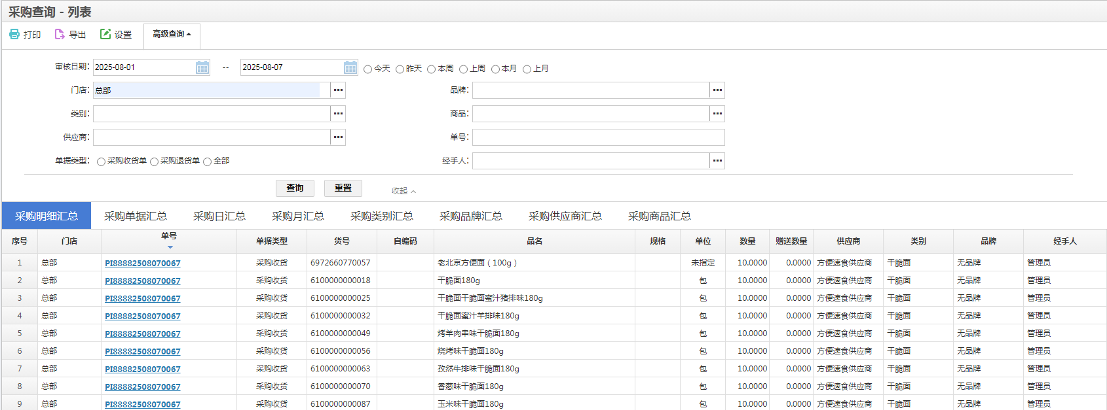
Task: Switch to 采购商品汇总 tab
Action: [x=660, y=216]
